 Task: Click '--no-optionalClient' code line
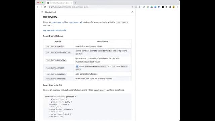click(60, 114)
